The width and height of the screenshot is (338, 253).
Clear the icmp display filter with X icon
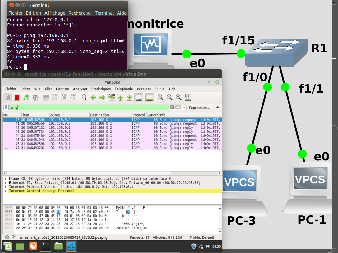pos(172,107)
